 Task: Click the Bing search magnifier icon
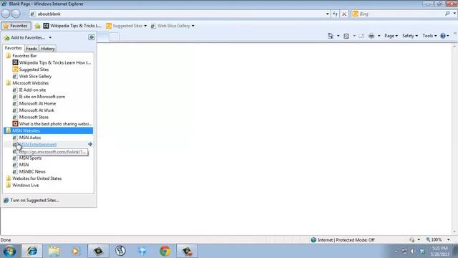[x=447, y=14]
